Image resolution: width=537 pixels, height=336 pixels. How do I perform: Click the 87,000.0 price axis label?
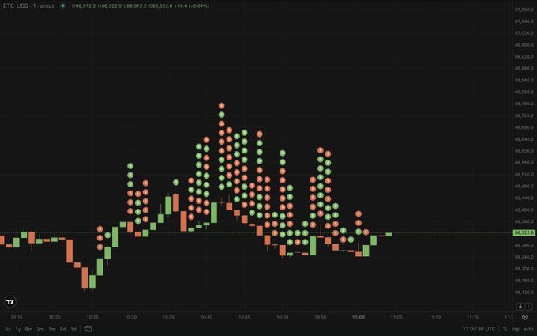524,33
